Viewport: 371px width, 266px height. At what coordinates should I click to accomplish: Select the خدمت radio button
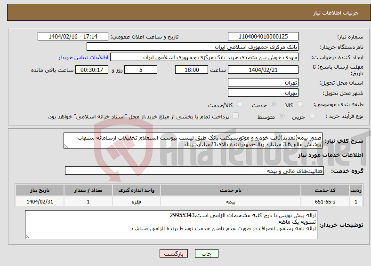click(x=274, y=104)
